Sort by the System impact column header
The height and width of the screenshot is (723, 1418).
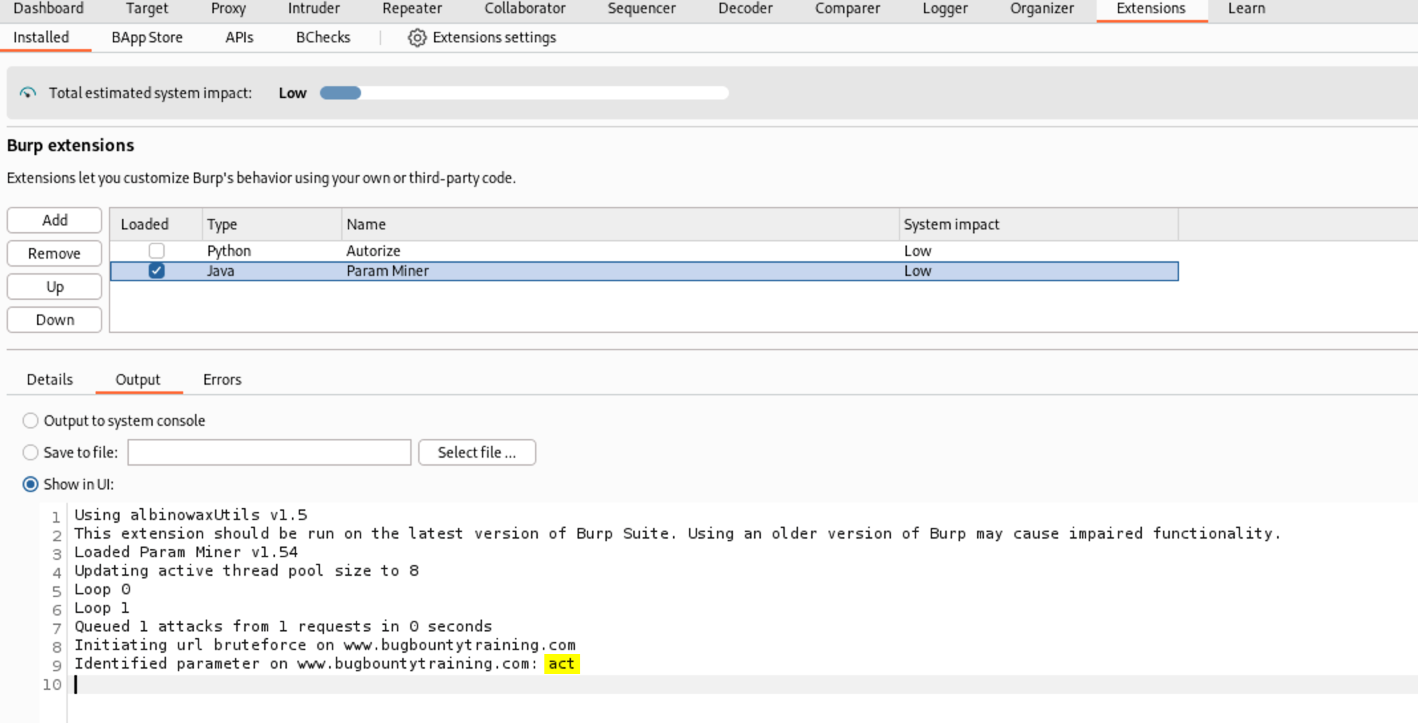[1039, 224]
